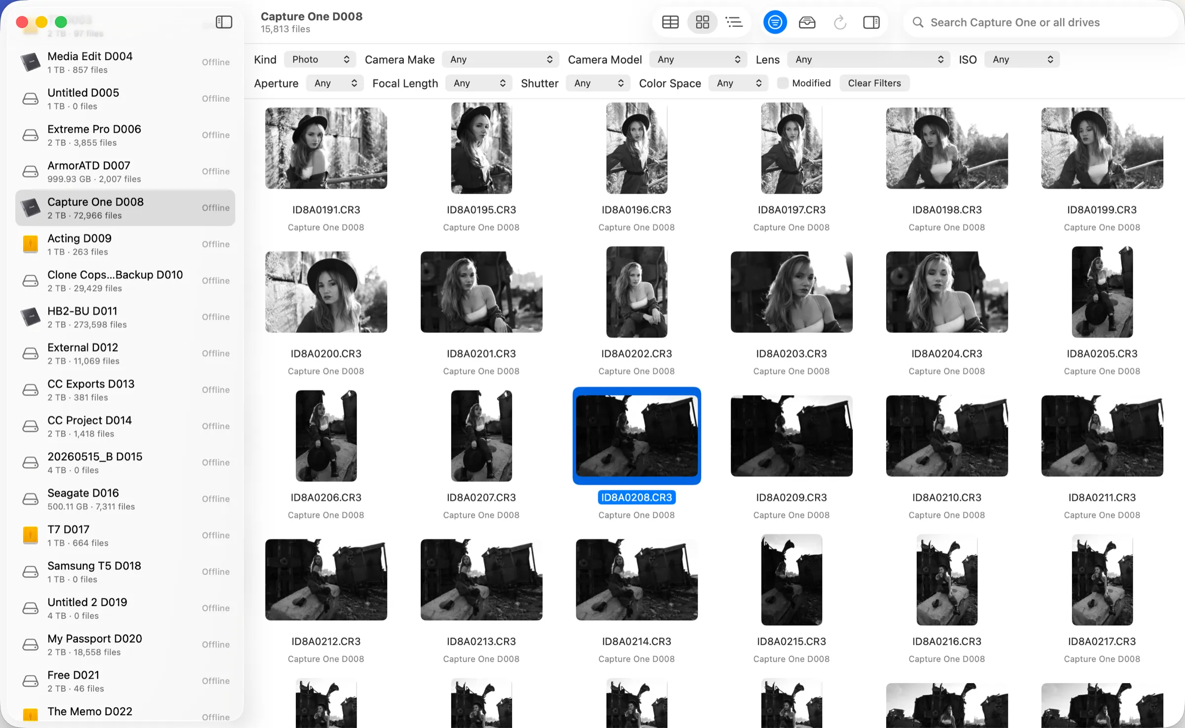Switch to table view icon
Screen dimensions: 1185x728
point(670,22)
